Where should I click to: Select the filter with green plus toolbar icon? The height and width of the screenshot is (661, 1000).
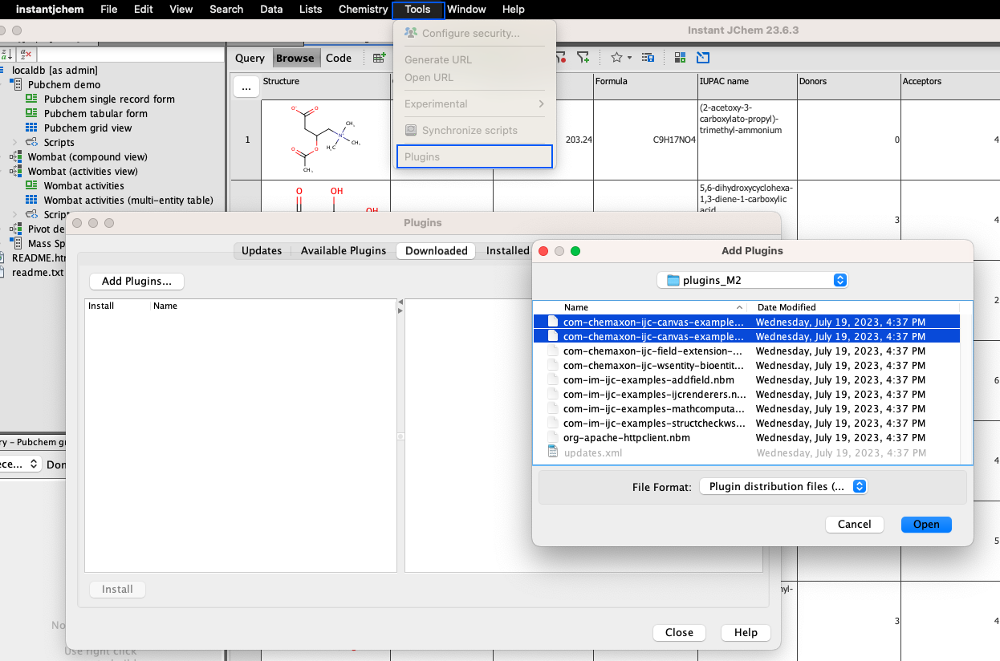point(583,57)
